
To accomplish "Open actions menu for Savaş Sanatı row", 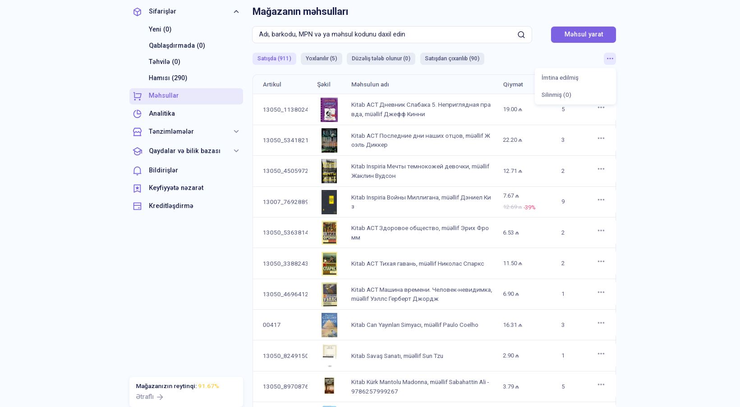I will [601, 354].
